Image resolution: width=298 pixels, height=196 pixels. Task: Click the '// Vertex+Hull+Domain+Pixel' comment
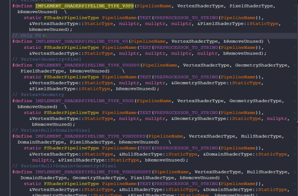pyautogui.click(x=51, y=130)
